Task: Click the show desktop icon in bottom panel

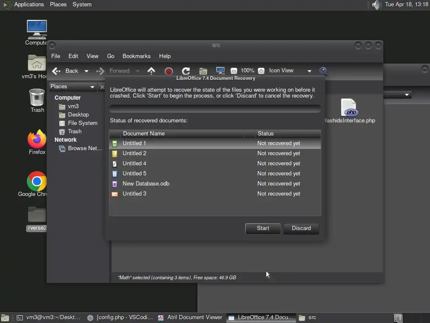Action: tap(5, 318)
